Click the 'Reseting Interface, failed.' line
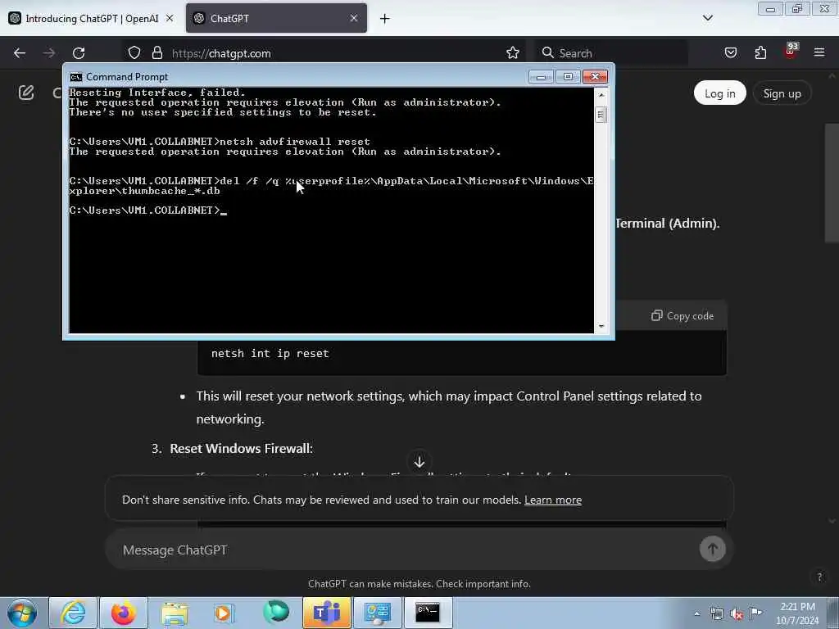This screenshot has width=839, height=629. coord(157,93)
